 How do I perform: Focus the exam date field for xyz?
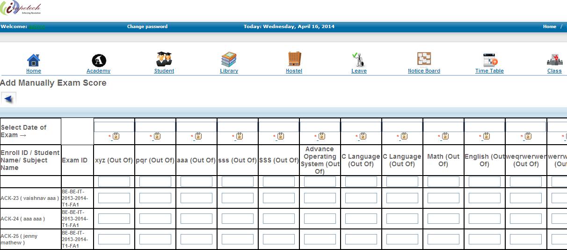[x=114, y=127]
